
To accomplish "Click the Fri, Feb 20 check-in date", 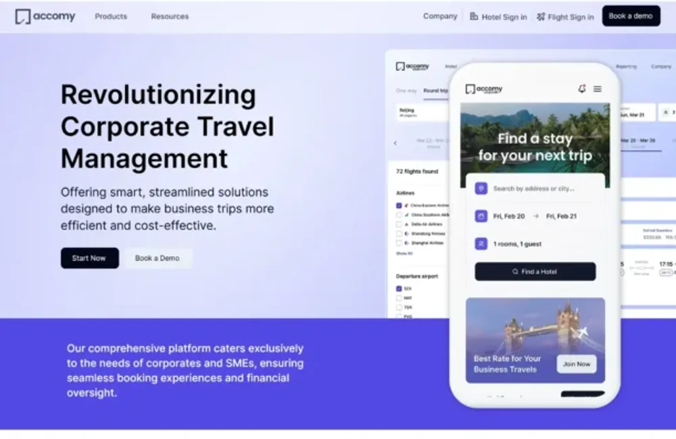I will point(509,216).
